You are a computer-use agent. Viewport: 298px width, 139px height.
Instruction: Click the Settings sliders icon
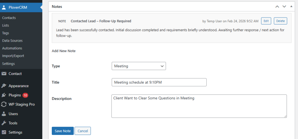point(4,132)
